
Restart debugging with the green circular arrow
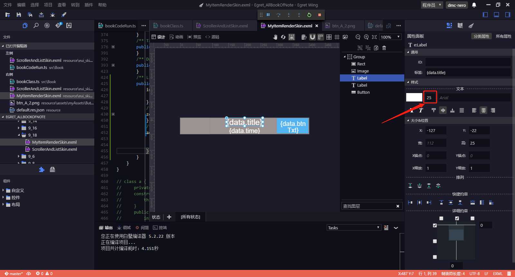(309, 15)
